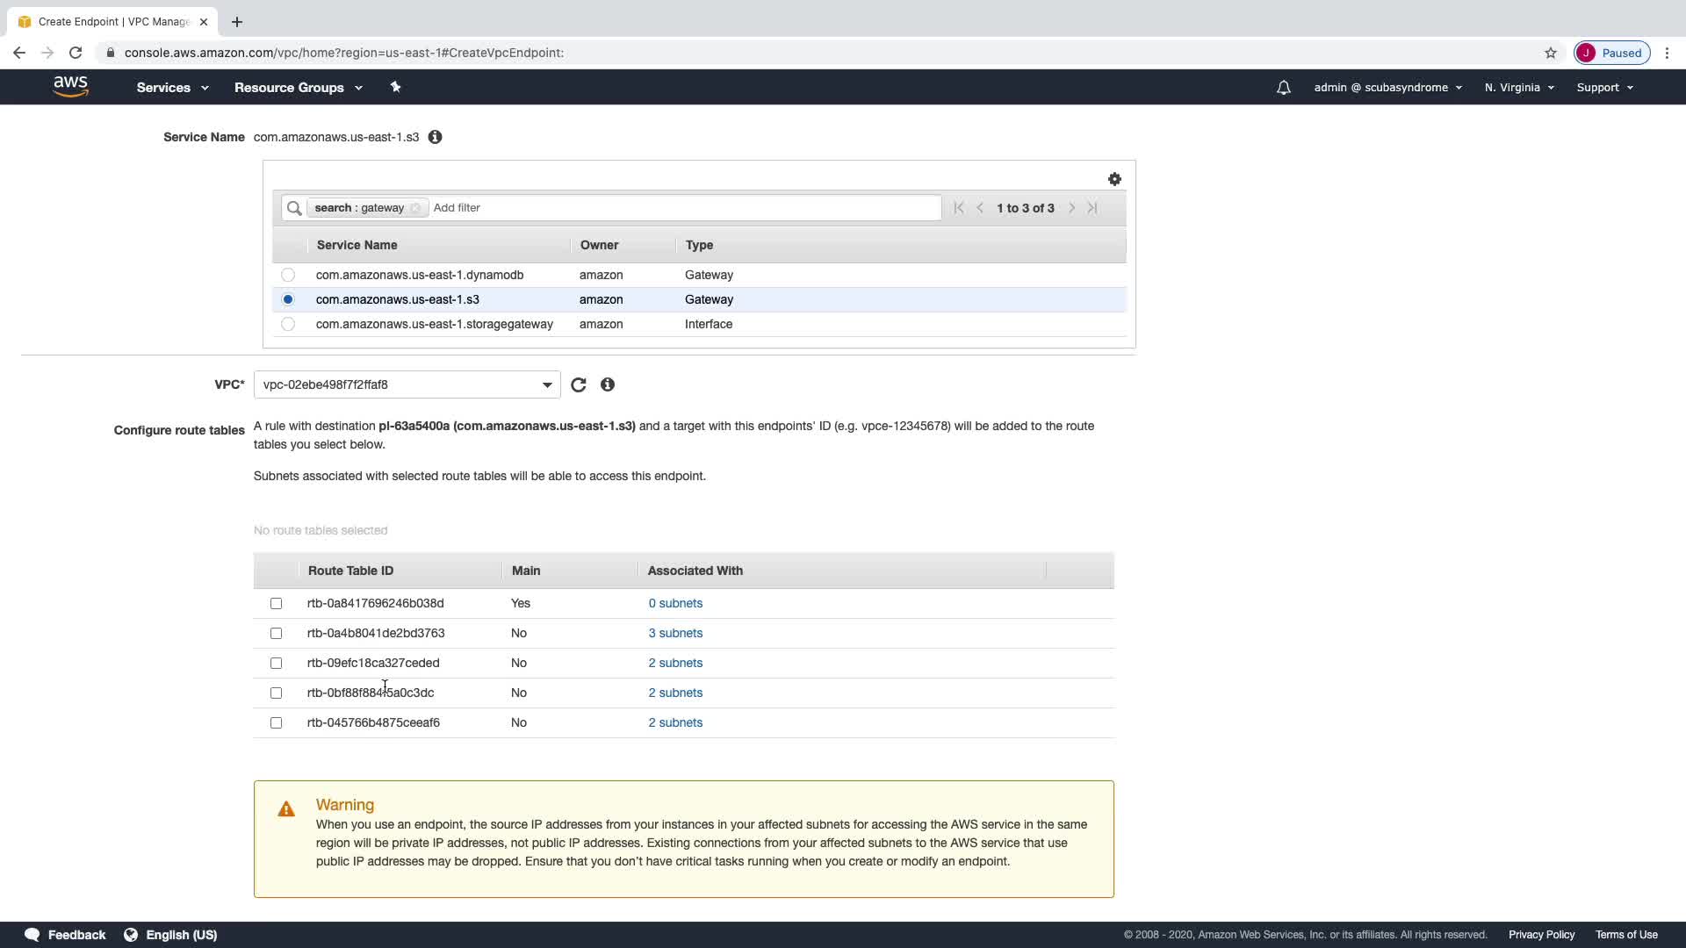Click the Service Name info icon
1686x948 pixels.
pos(435,137)
